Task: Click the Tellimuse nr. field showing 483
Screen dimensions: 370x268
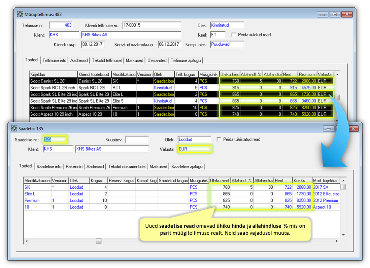Action: pyautogui.click(x=61, y=25)
